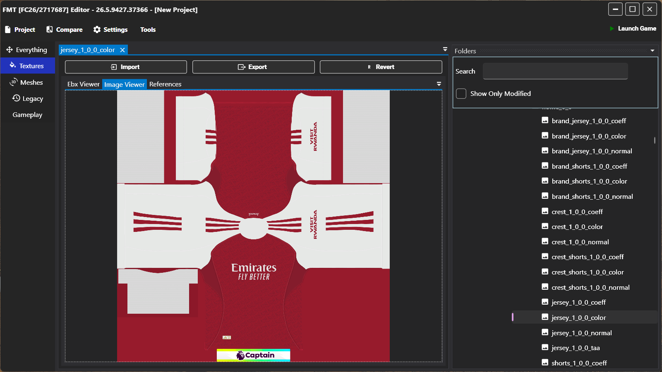This screenshot has height=372, width=662.
Task: Close the jersey_1_0_0_color tab
Action: 122,50
